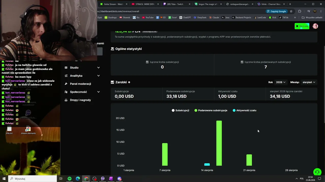Open Discord from the taskbar
Screen dimensions: 325x182
[119, 179]
